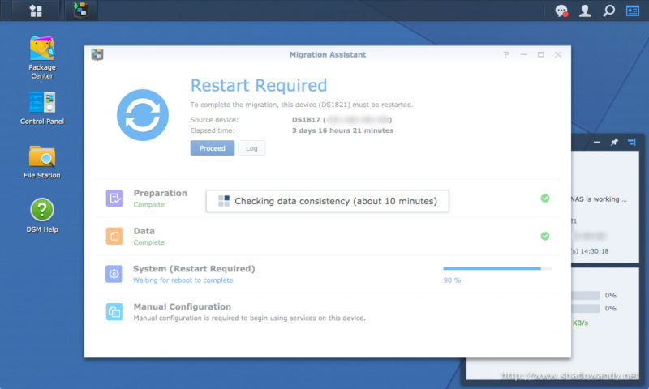Viewport: 649px width, 389px height.
Task: Open the user account options icon
Action: point(585,11)
